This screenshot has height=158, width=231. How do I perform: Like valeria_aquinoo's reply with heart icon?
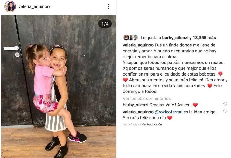pyautogui.click(x=225, y=111)
